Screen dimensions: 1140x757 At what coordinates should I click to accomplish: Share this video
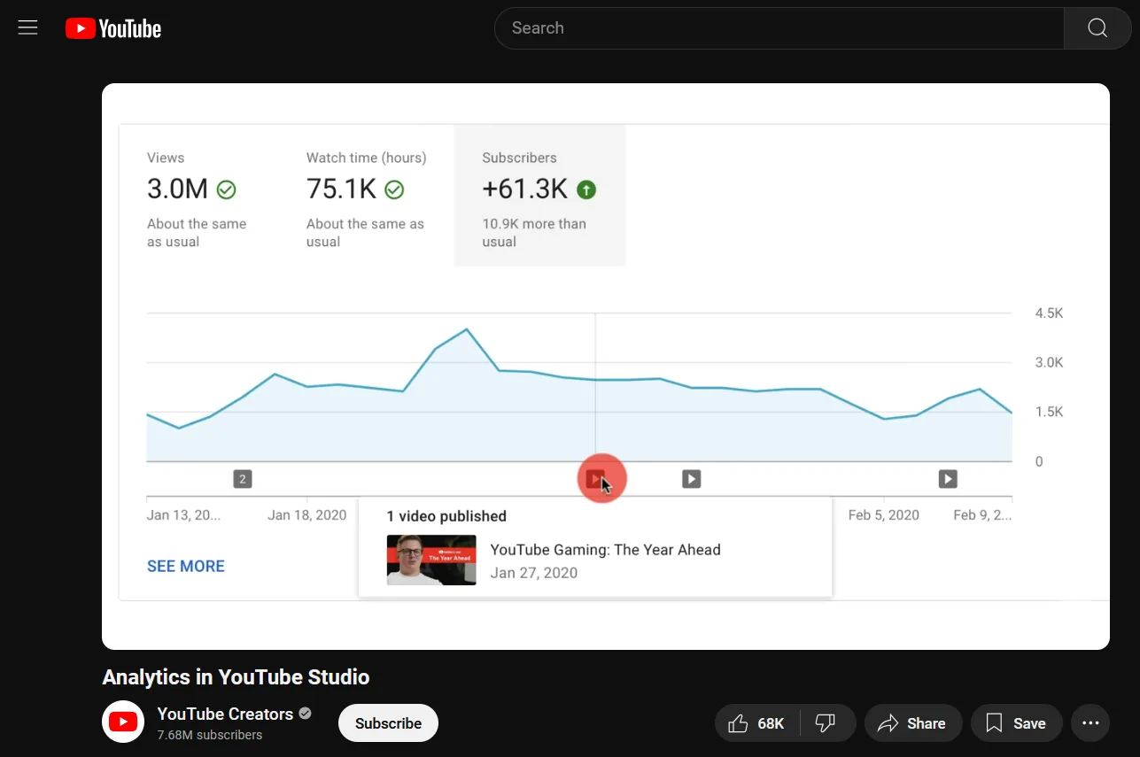[911, 723]
